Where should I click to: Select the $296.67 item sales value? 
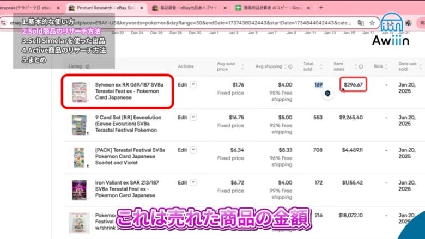[x=353, y=85]
